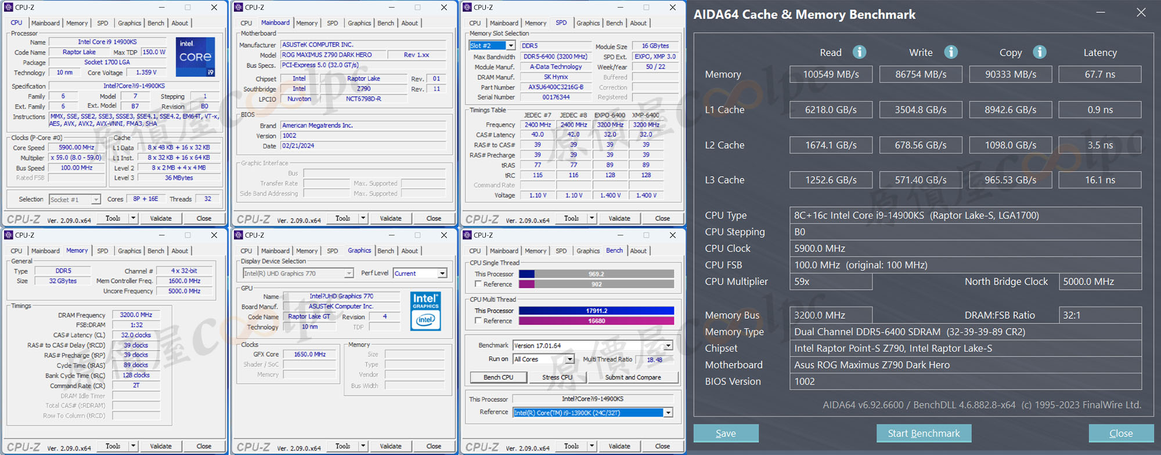Click the L3 Cache Latency 16.1 ns box
The height and width of the screenshot is (455, 1161).
click(x=1100, y=180)
